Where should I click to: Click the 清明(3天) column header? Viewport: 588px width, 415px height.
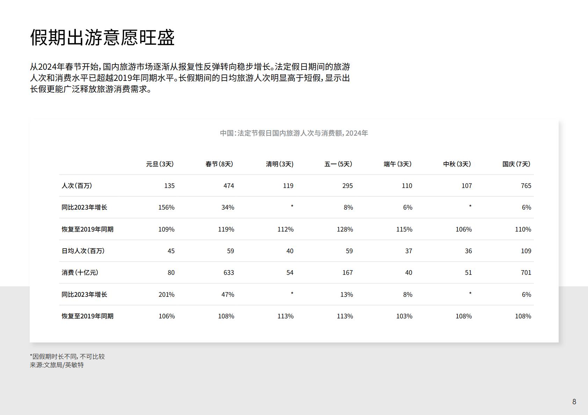coord(279,164)
